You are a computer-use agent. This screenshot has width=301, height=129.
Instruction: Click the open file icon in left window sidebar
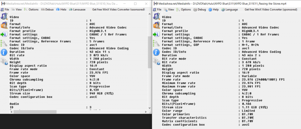click(4, 16)
